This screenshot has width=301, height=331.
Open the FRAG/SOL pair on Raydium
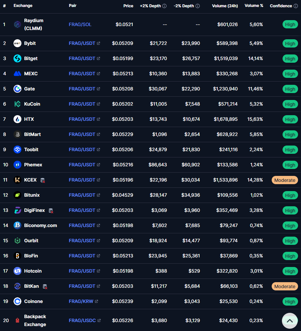pos(80,24)
